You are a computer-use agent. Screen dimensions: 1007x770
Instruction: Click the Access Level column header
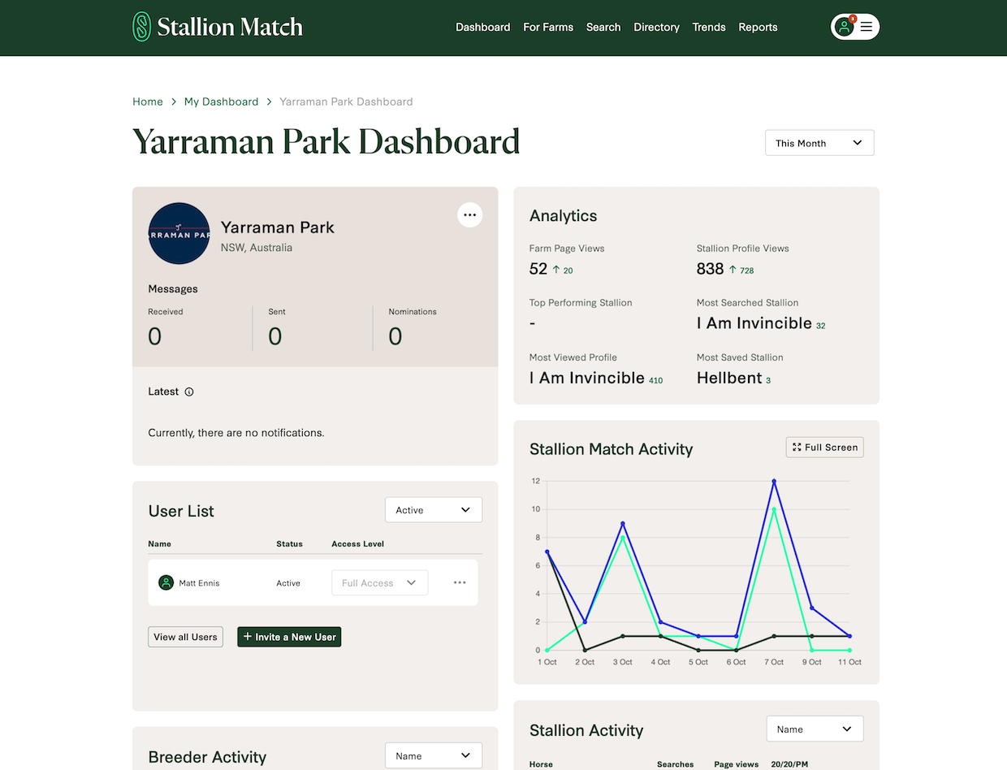point(357,544)
